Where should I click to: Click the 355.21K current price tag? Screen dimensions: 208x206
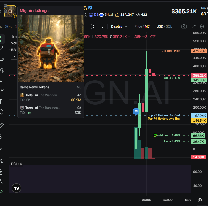point(199,76)
